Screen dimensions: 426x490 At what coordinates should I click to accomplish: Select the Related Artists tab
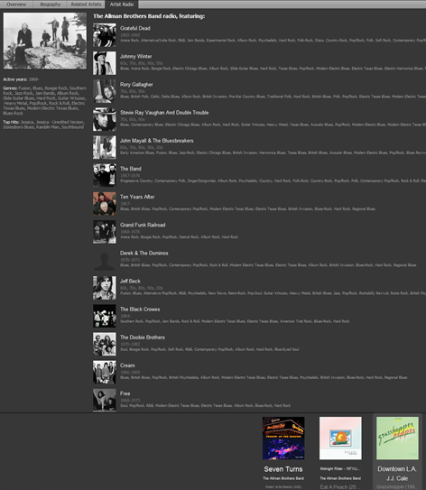86,5
